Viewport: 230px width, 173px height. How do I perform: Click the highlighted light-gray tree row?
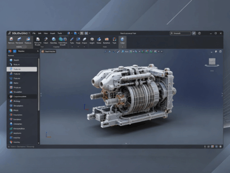click(22, 69)
